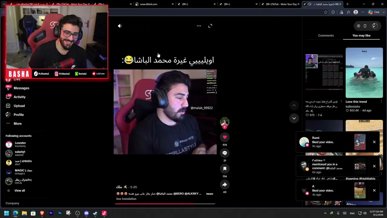This screenshot has height=218, width=387.
Task: Open the Copilot Chat button
Action: pos(374,12)
